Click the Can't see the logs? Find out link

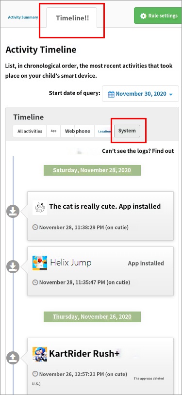(x=138, y=151)
